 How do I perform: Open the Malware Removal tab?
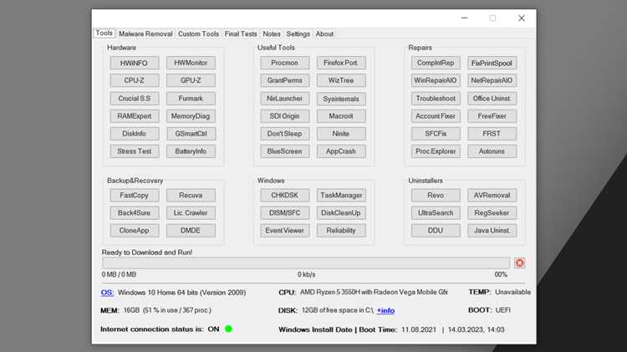coord(145,34)
